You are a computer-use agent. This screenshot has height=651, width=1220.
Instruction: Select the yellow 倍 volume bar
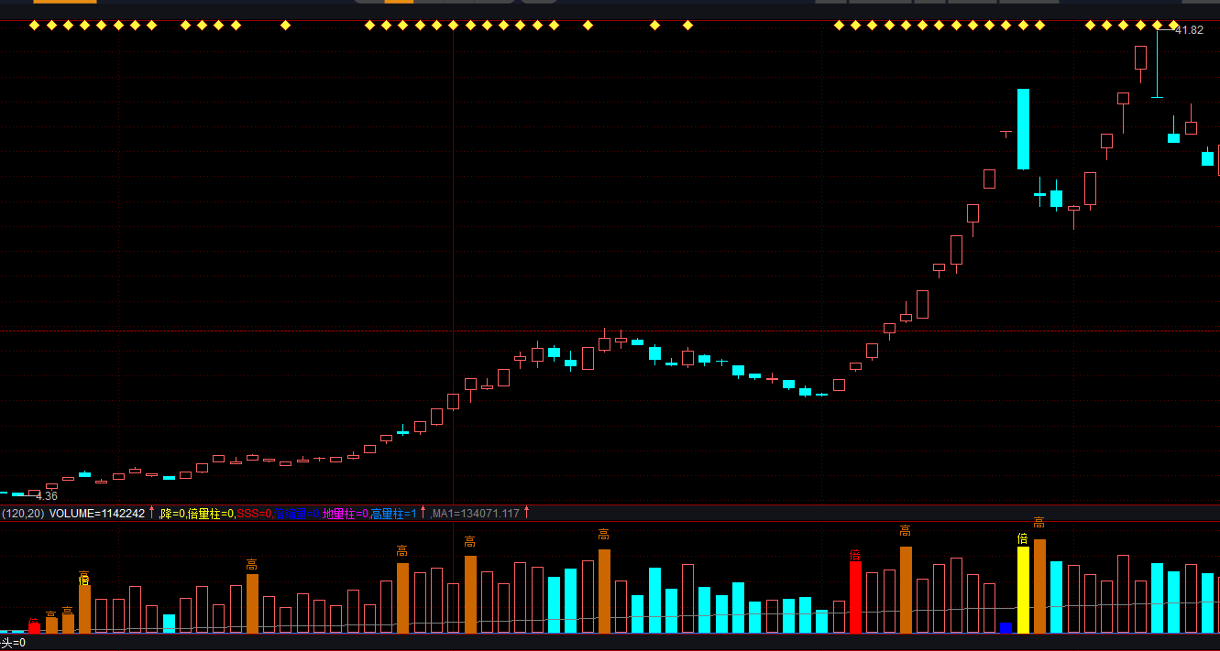click(x=1023, y=590)
